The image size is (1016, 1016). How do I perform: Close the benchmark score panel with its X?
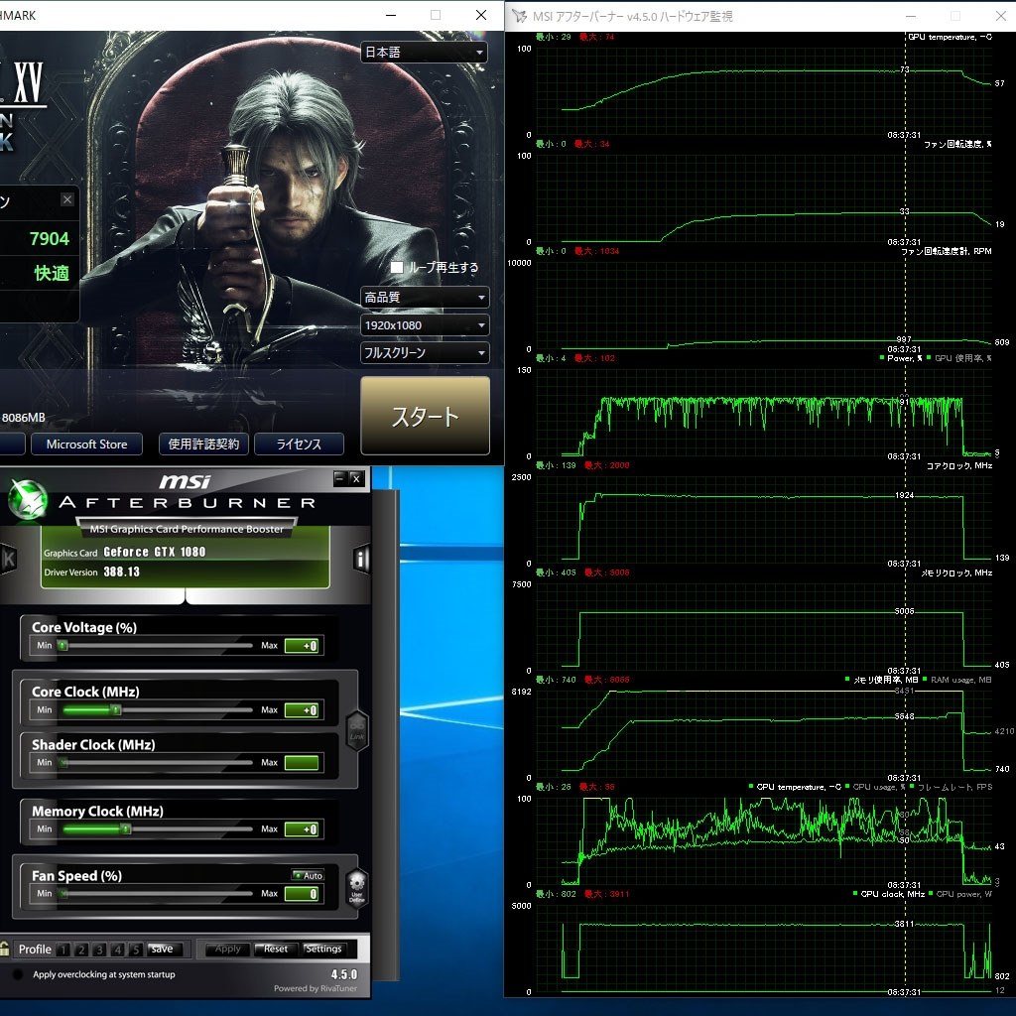tap(67, 199)
